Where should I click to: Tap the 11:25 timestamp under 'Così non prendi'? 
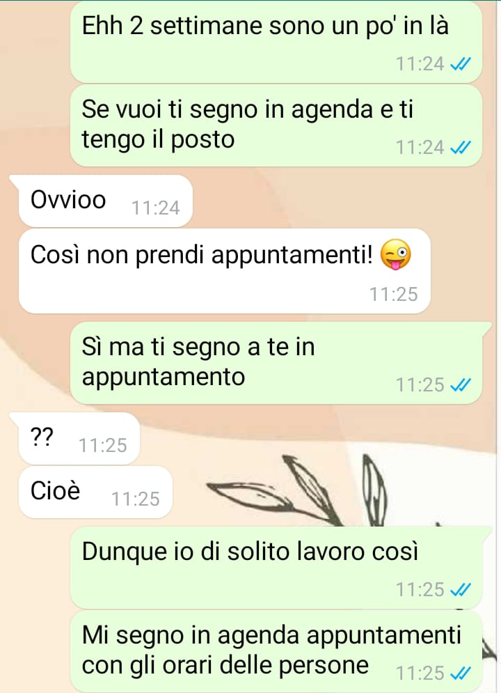394,295
